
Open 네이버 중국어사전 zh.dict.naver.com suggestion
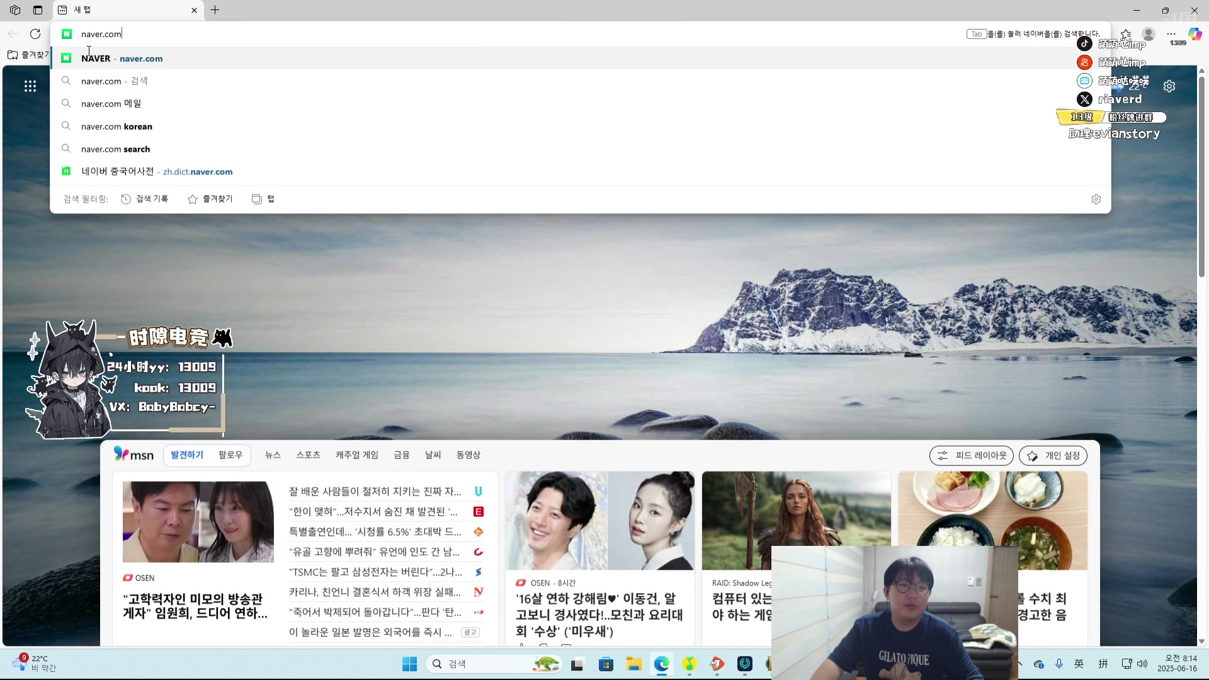click(581, 172)
